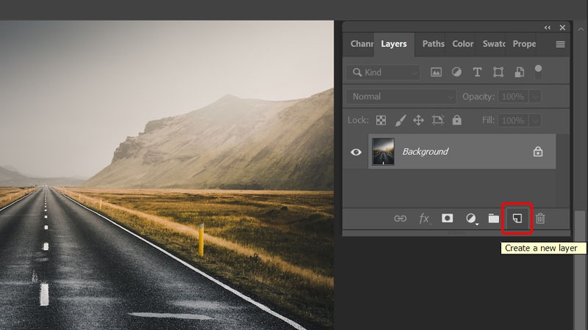Create a new layer

click(517, 219)
